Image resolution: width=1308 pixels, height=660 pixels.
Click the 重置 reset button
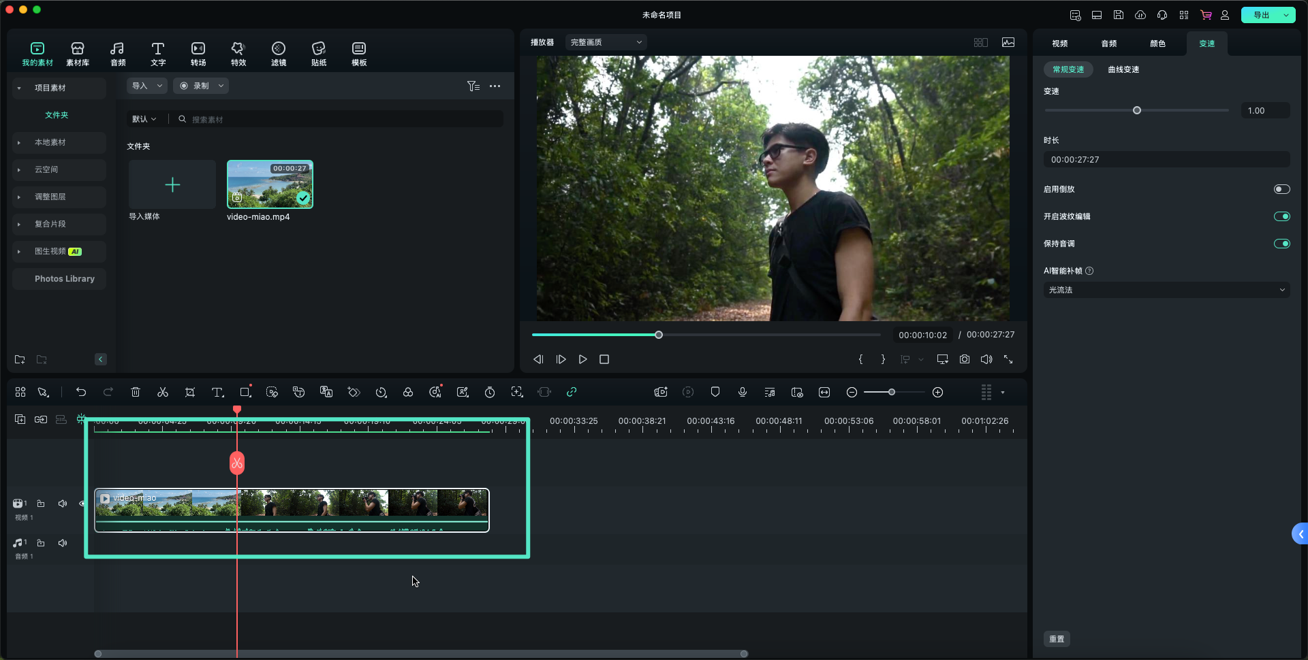1057,639
